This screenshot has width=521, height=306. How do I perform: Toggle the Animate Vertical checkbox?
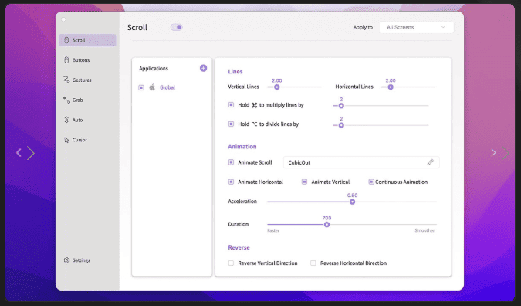(x=304, y=182)
